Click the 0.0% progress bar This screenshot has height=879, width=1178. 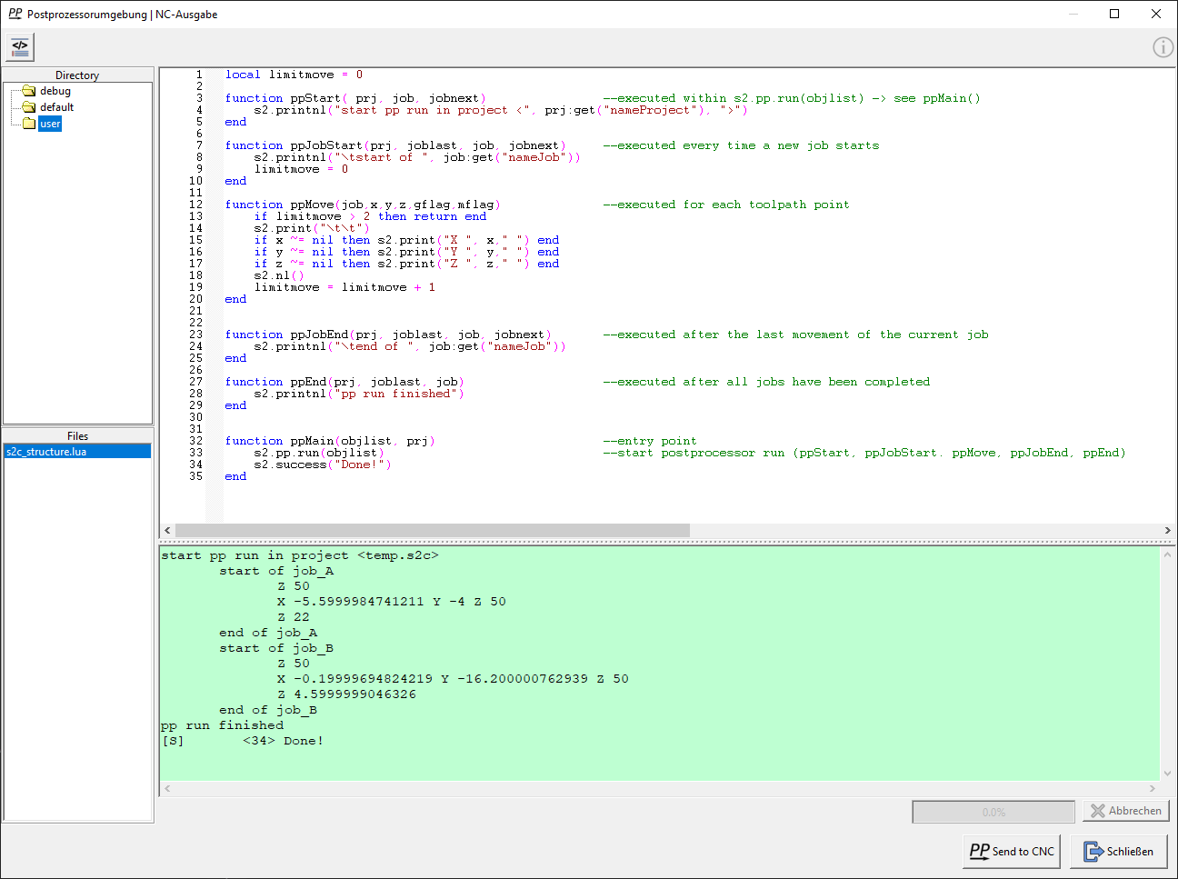click(x=993, y=812)
